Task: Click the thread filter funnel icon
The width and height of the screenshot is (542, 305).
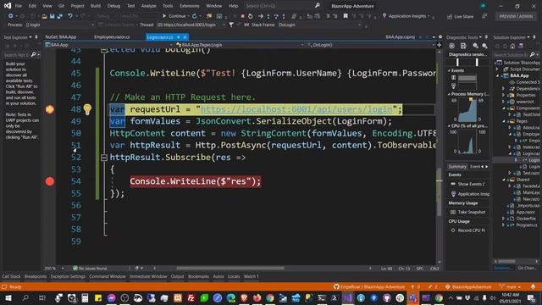Action: [231, 25]
